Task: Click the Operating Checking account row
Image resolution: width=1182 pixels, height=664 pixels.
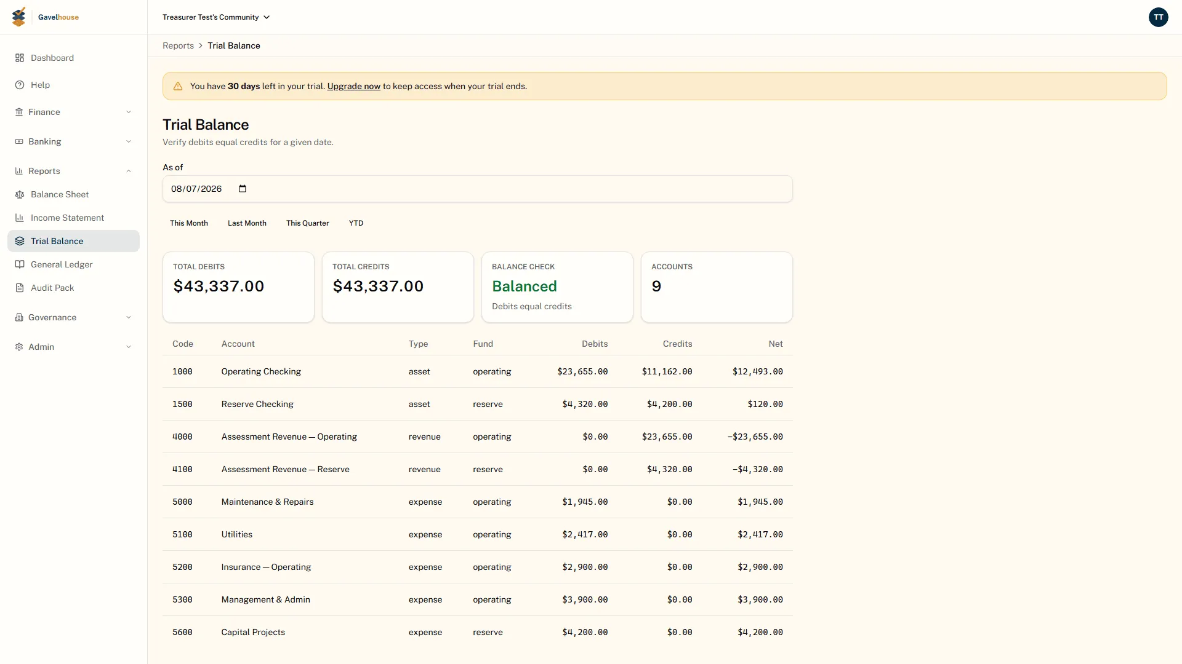Action: 477,371
